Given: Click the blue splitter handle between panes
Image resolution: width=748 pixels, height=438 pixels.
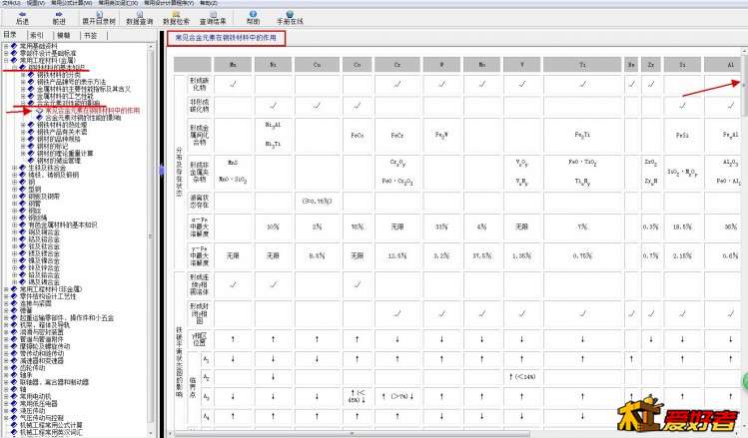Looking at the screenshot, I should pyautogui.click(x=162, y=171).
